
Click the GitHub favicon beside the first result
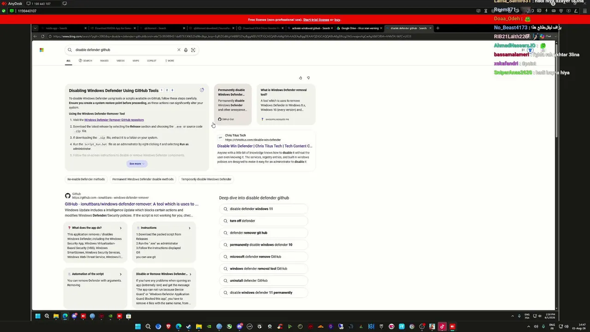pyautogui.click(x=68, y=196)
